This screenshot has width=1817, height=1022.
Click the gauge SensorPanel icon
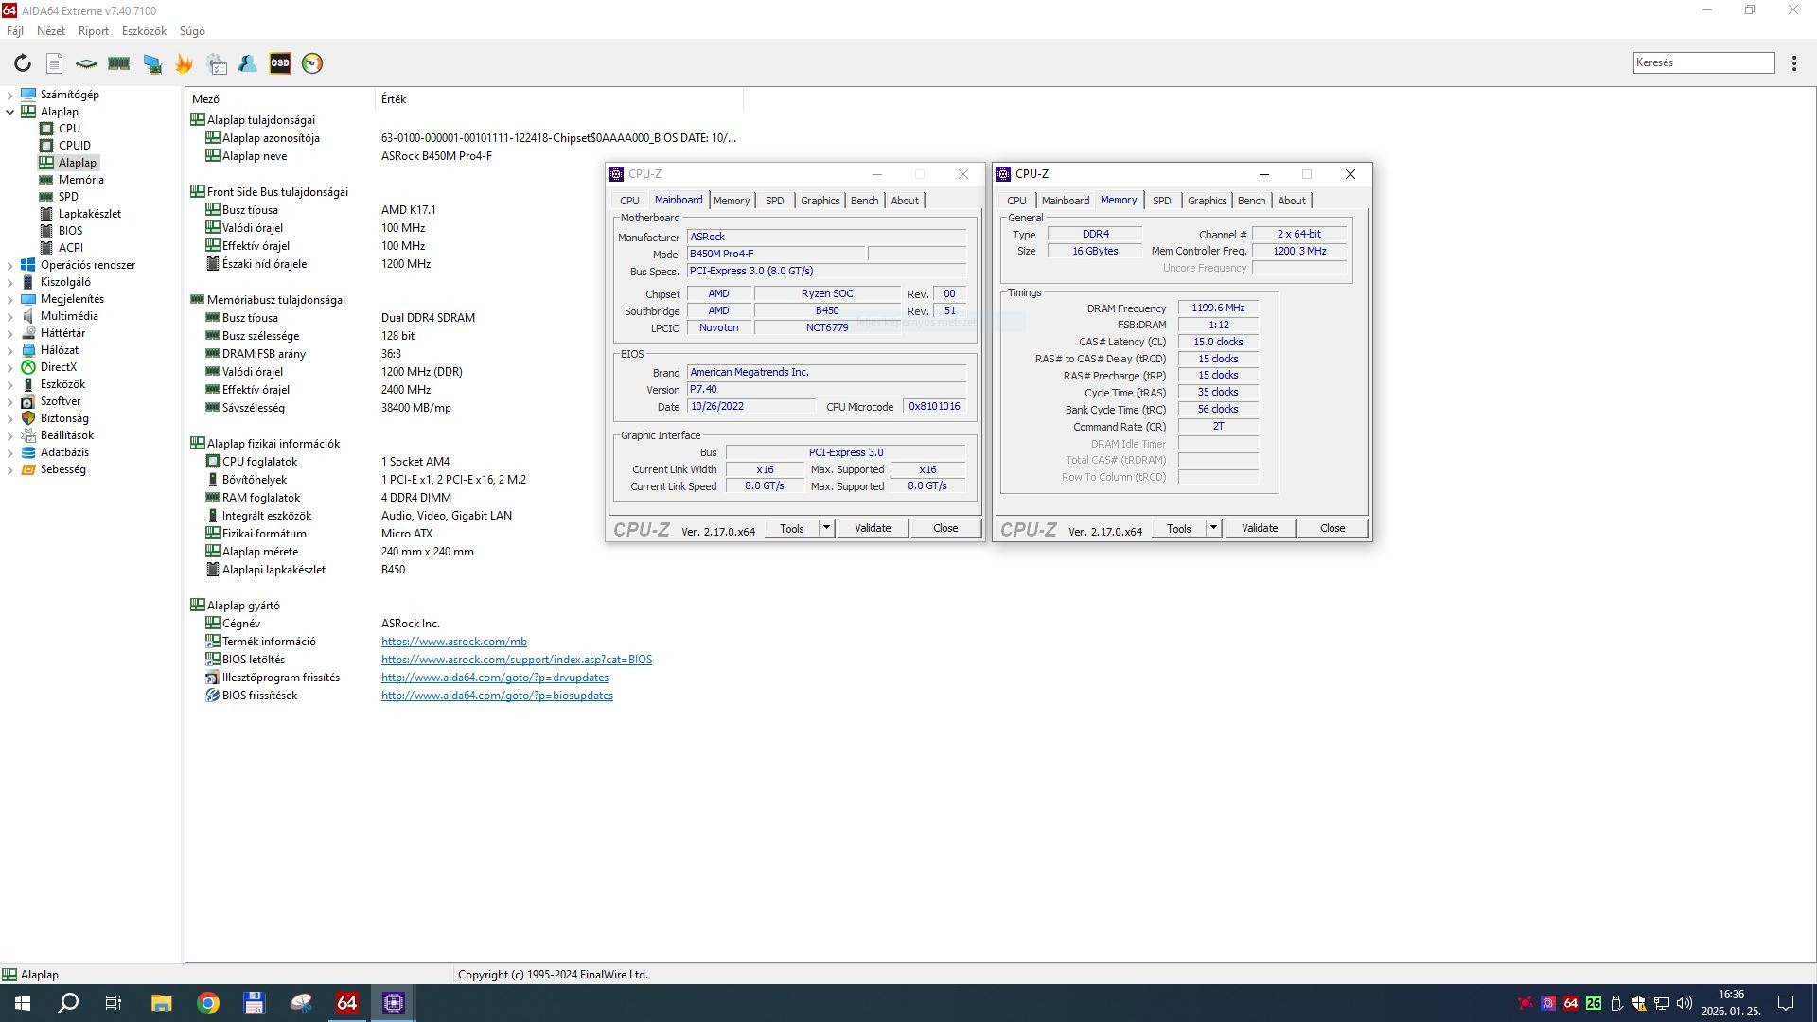pyautogui.click(x=312, y=63)
